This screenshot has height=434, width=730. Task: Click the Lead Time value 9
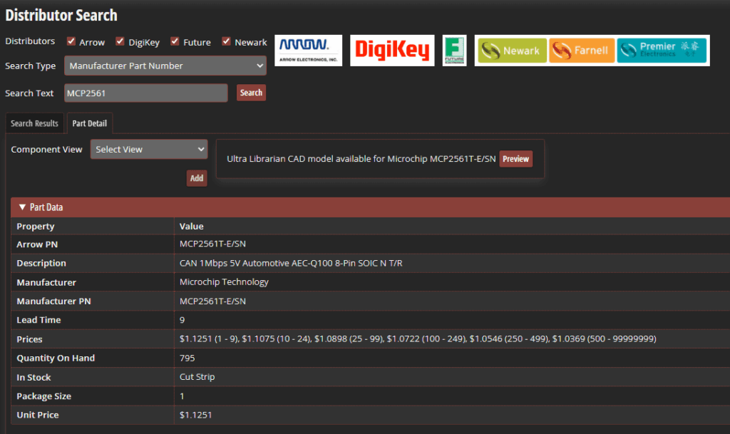point(182,320)
